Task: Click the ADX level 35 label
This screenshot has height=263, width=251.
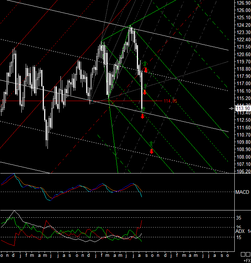Action: coord(238,218)
